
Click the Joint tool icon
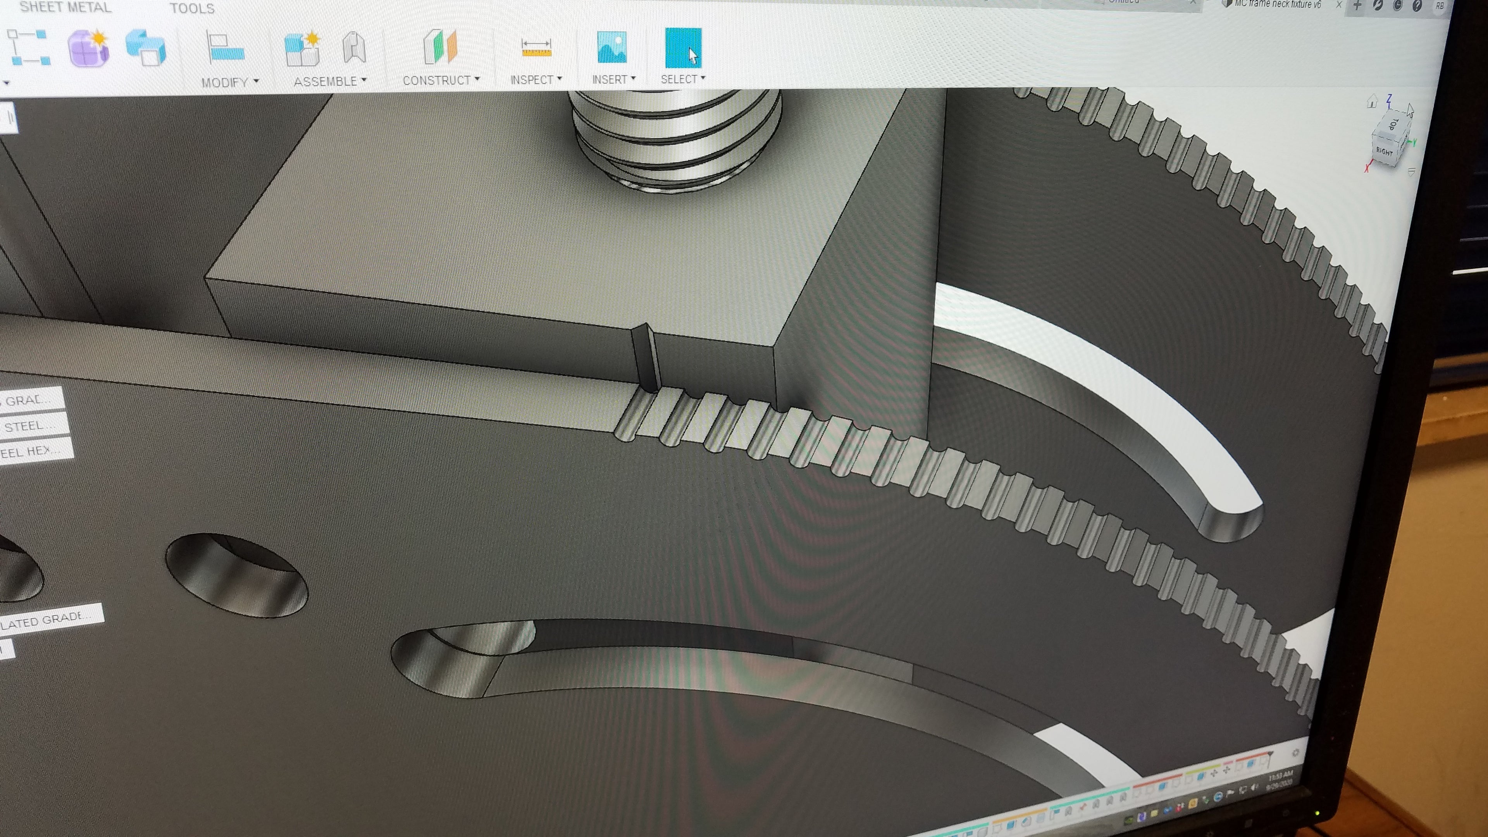tap(354, 47)
